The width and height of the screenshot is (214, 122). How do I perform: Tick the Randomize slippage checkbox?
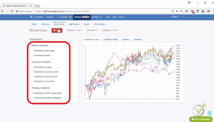(x=32, y=67)
